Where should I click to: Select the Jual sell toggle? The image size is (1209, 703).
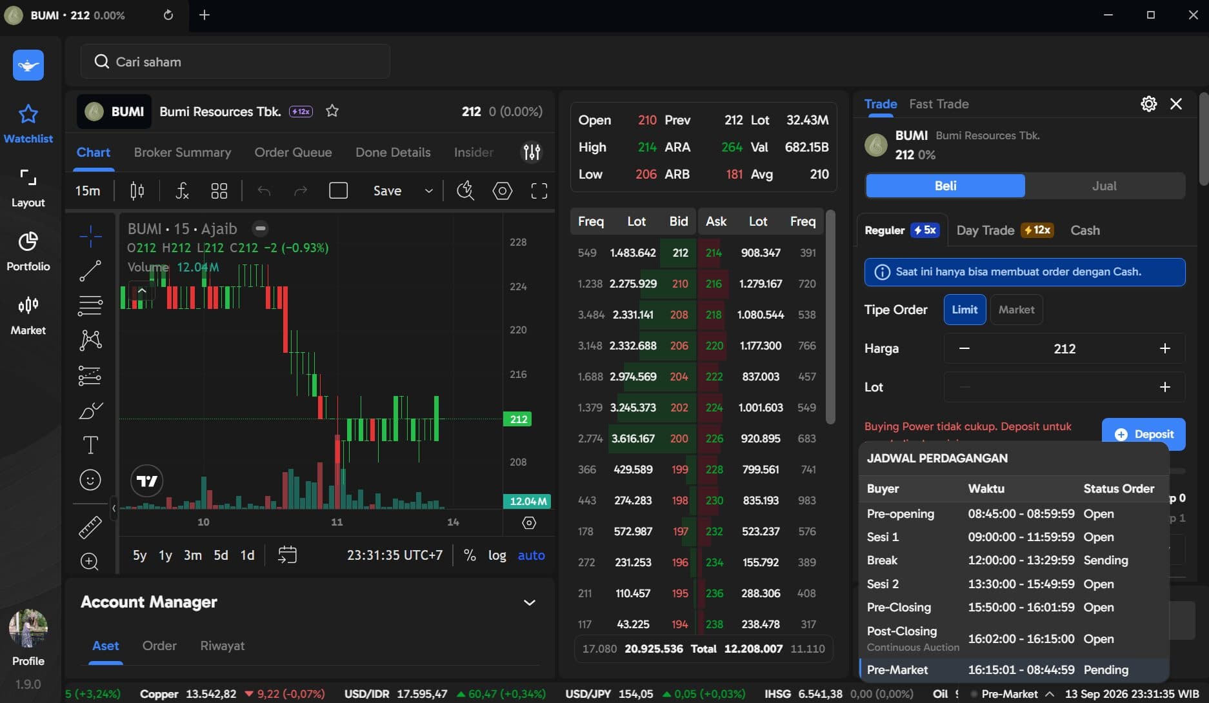coord(1104,186)
